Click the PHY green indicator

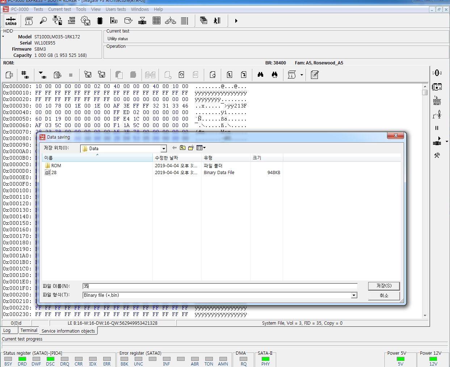pos(265,359)
